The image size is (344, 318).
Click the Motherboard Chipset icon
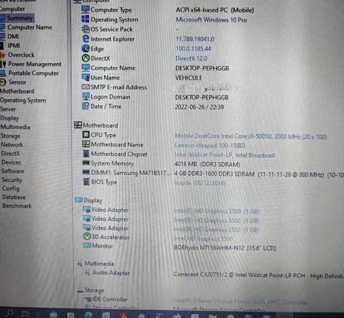(x=86, y=153)
